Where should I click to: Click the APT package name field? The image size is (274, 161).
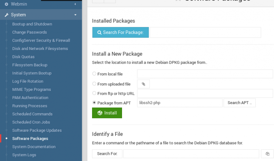(179, 103)
